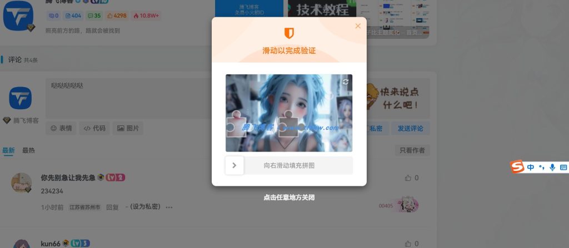This screenshot has width=569, height=248.
Task: Like the comment by kun66
Action: (408, 244)
